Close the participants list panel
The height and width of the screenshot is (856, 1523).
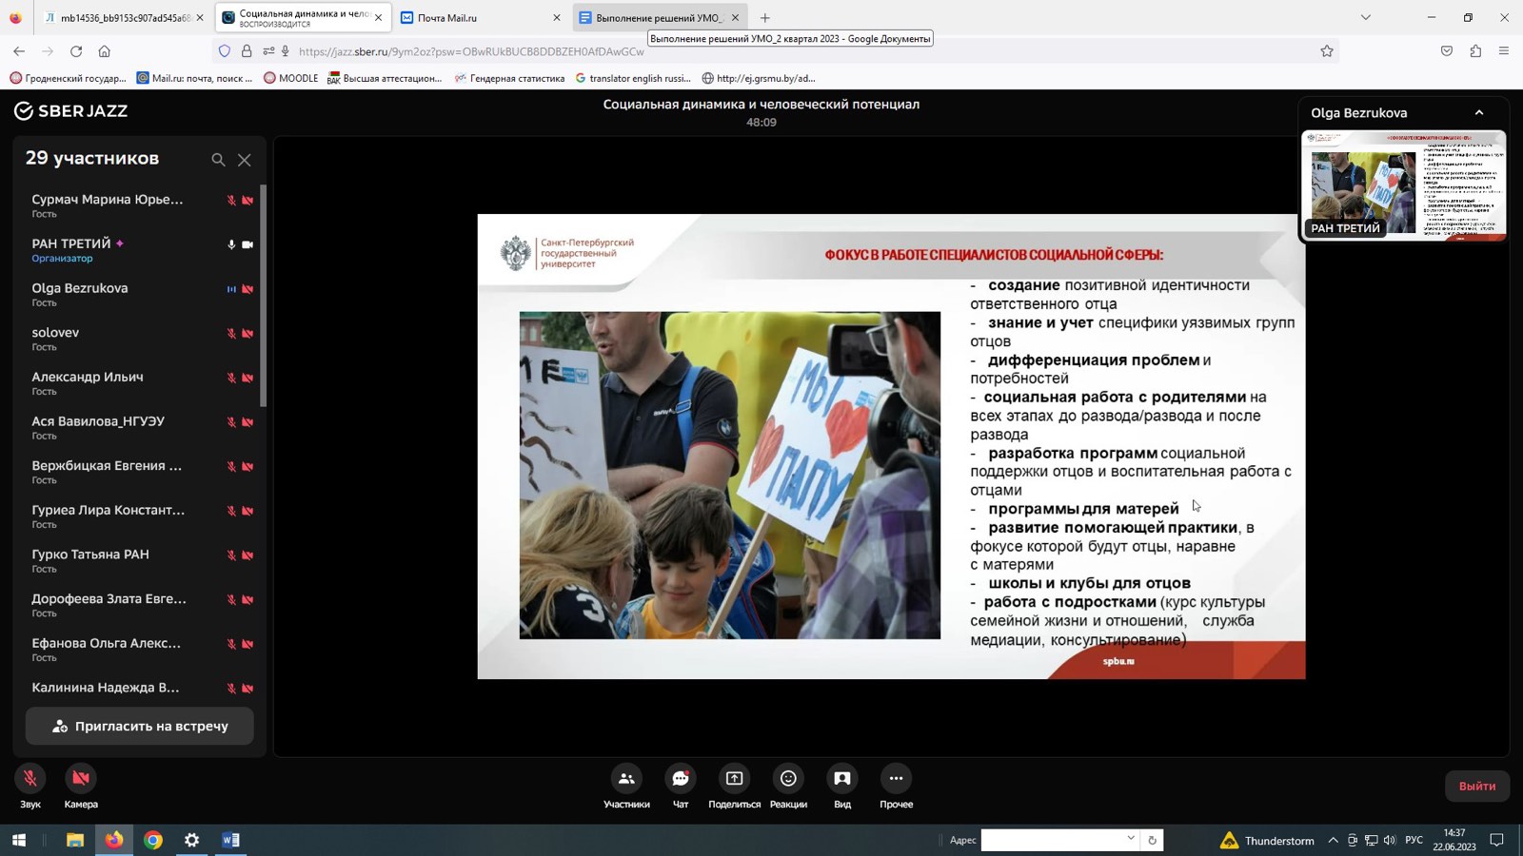point(245,160)
